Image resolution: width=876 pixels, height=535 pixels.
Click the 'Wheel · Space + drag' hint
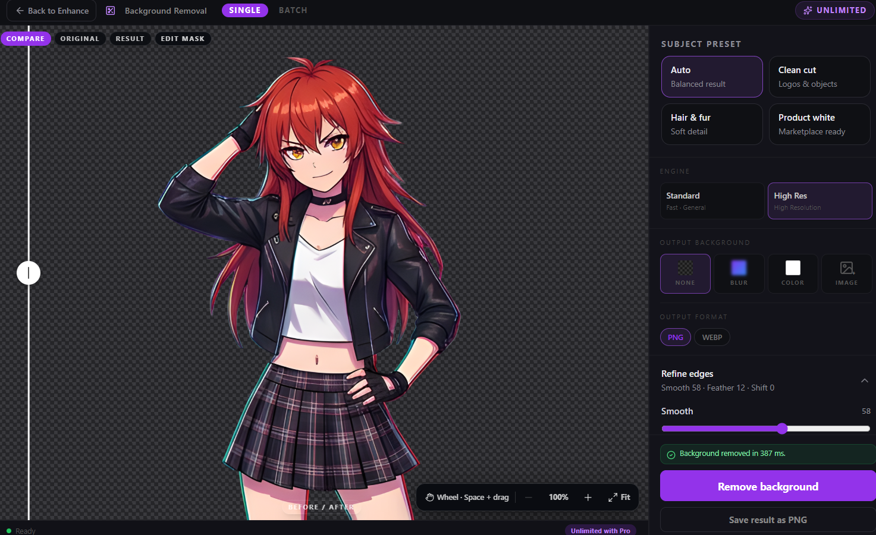[x=473, y=498]
